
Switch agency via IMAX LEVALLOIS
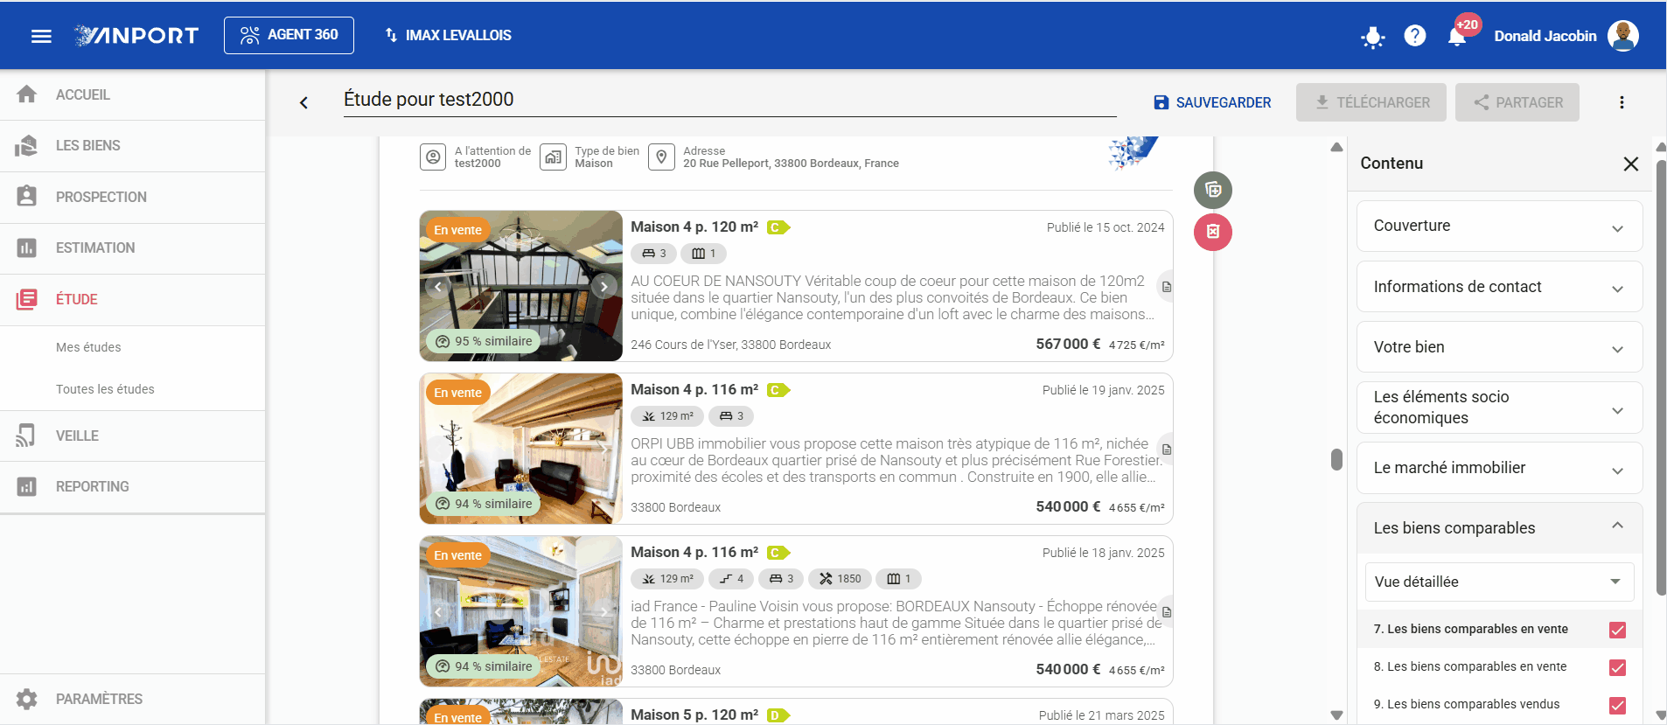[x=448, y=35]
